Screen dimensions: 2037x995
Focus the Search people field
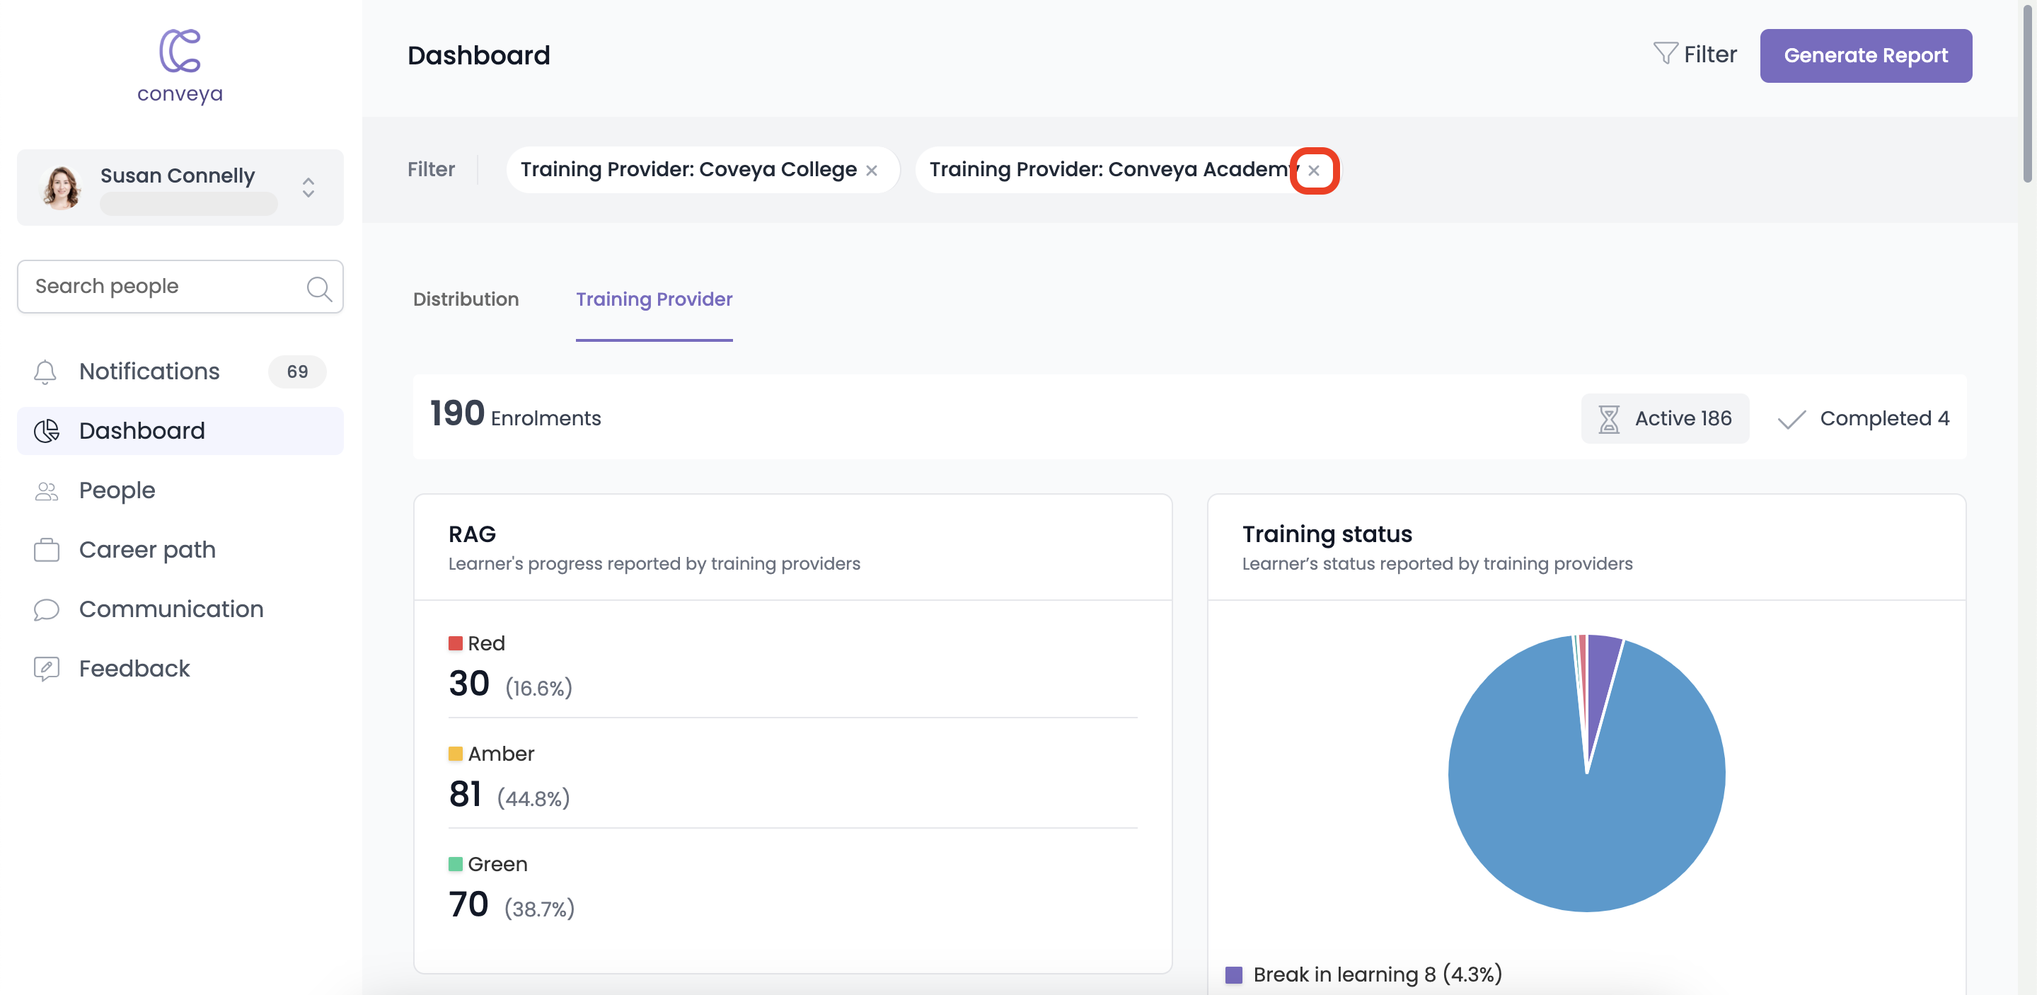pyautogui.click(x=180, y=287)
